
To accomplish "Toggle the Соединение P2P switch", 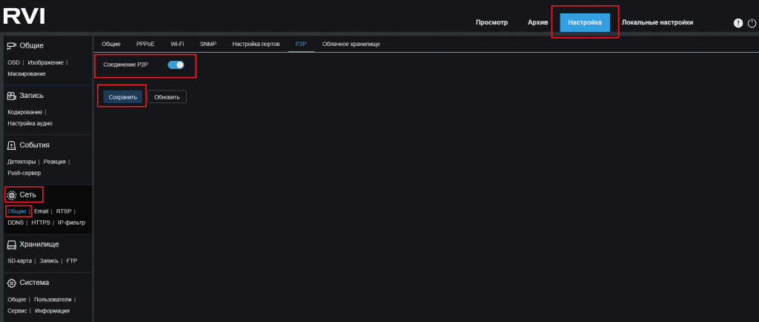I will pyautogui.click(x=176, y=65).
